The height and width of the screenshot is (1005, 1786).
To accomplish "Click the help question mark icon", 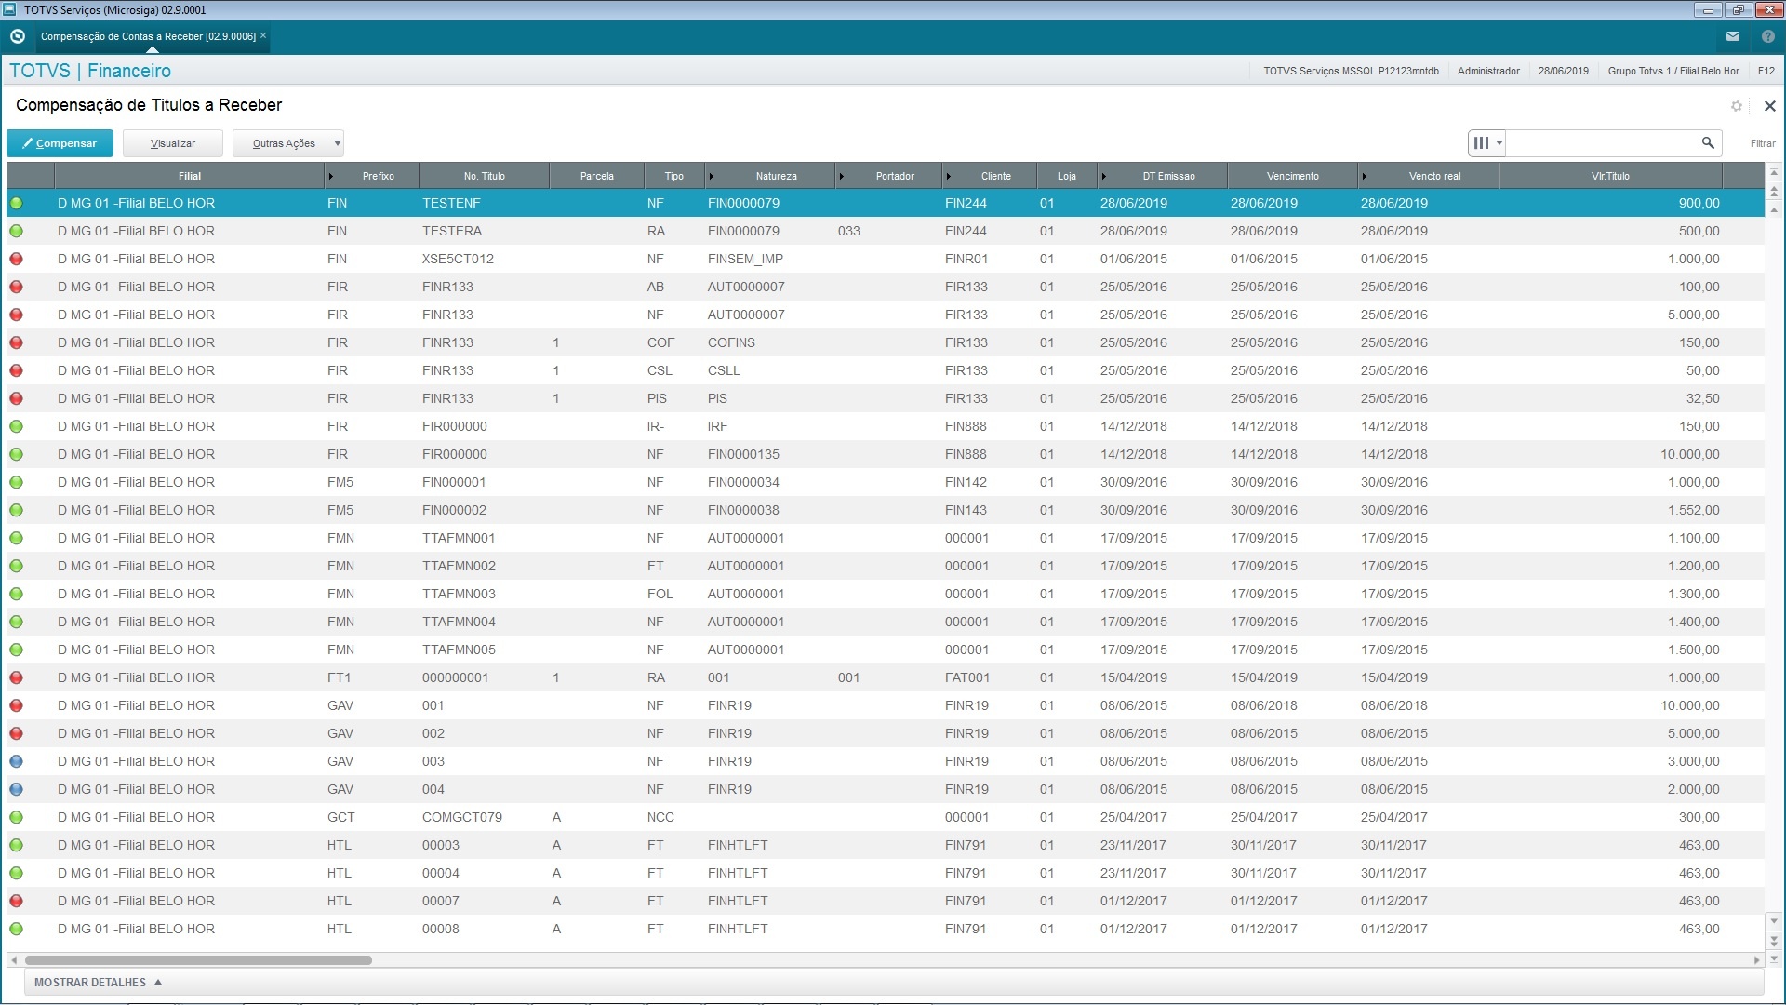I will tap(1767, 36).
